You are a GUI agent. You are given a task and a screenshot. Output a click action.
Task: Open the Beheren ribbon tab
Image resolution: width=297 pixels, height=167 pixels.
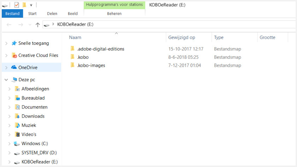coord(114,14)
